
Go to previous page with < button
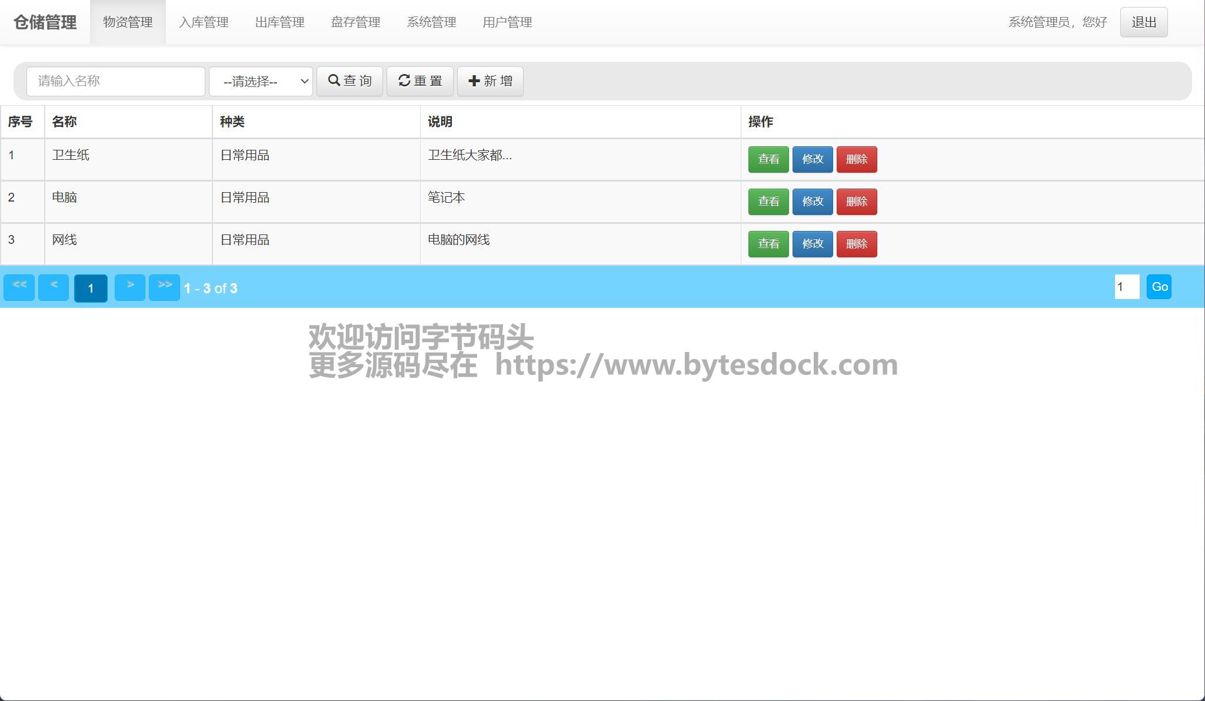coord(54,287)
